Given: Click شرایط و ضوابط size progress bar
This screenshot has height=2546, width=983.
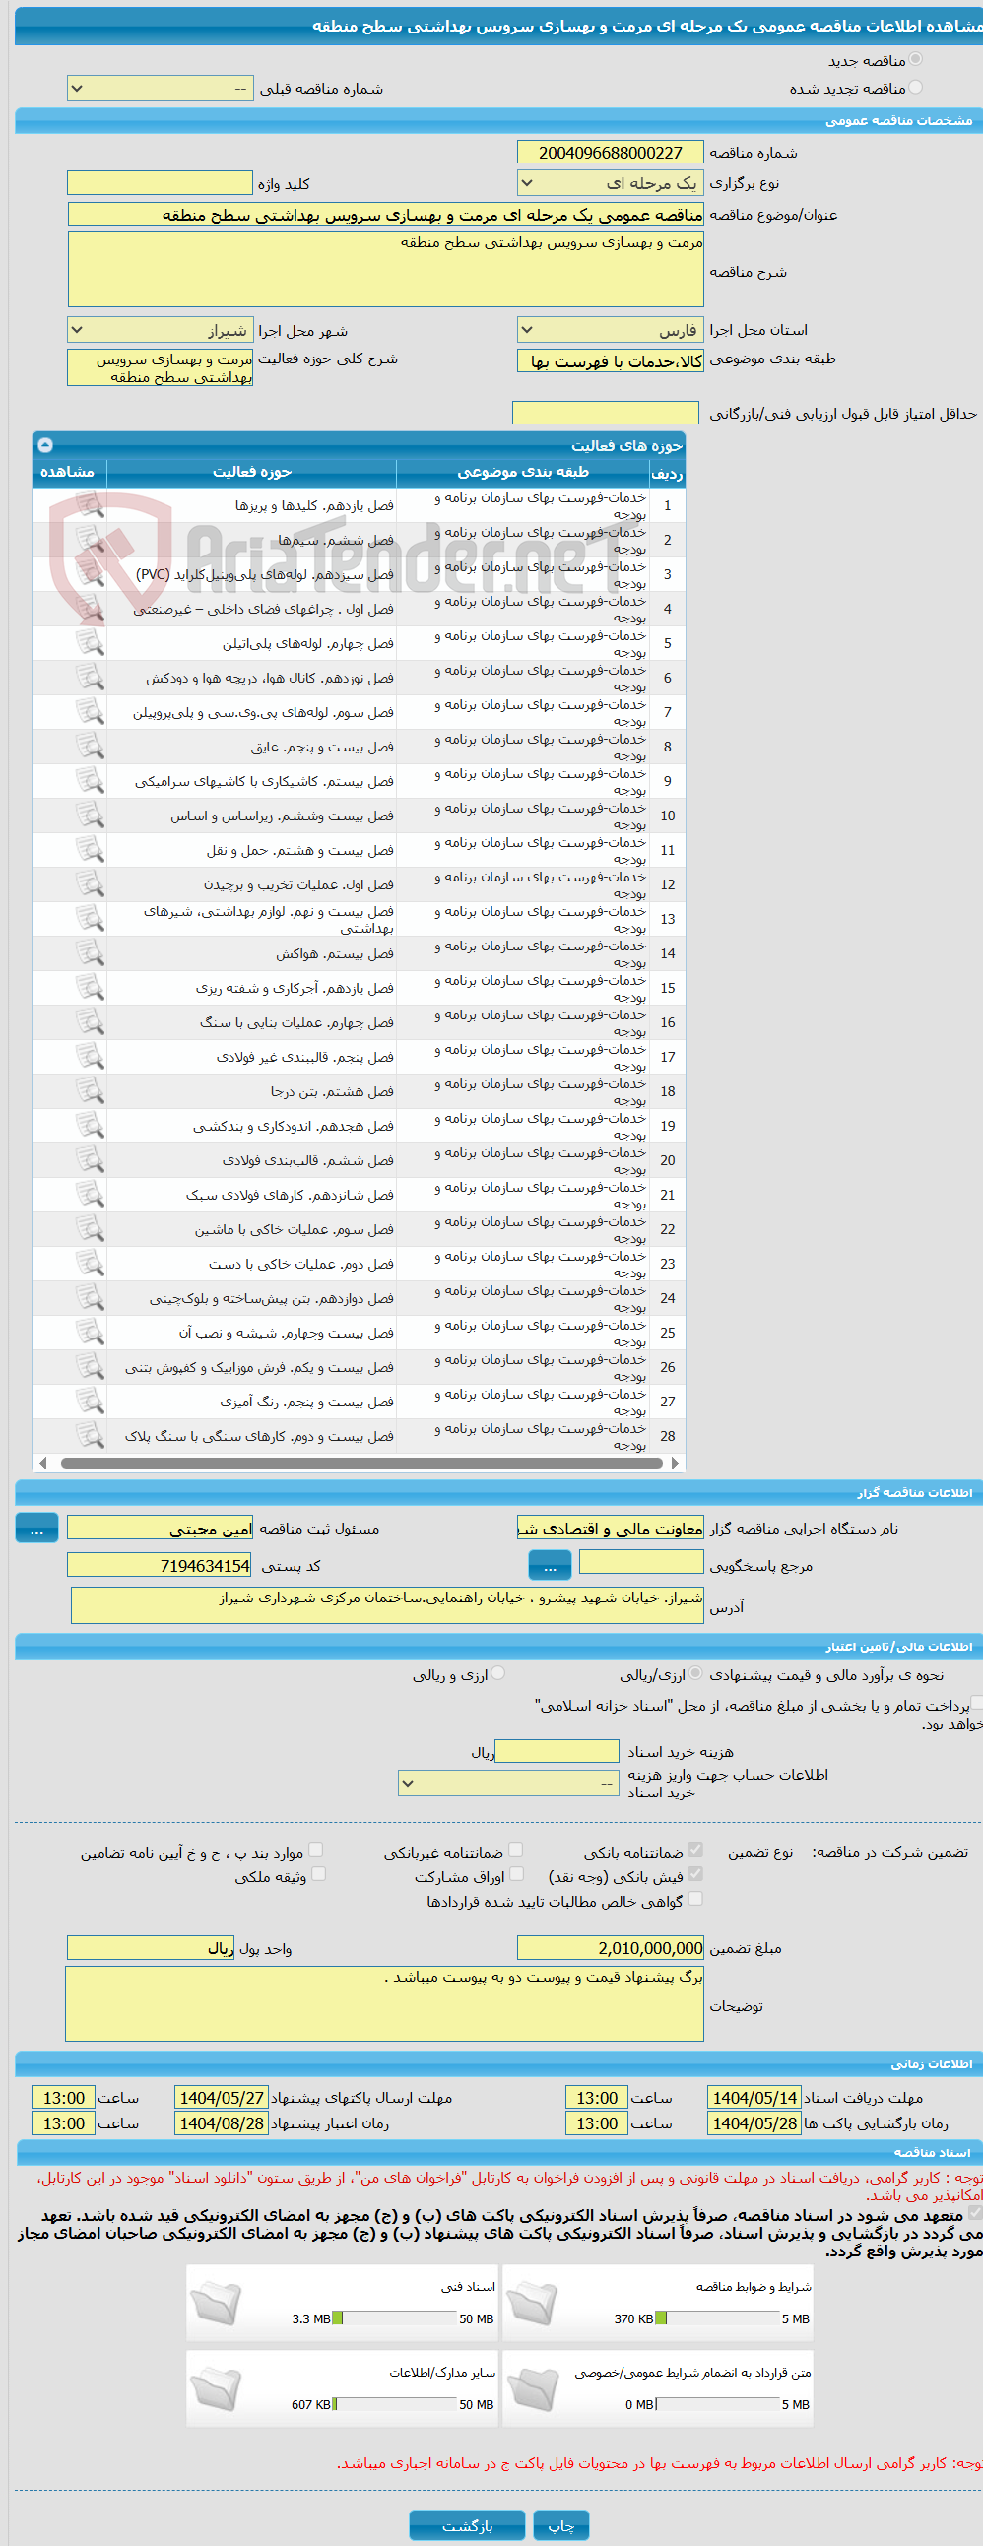Looking at the screenshot, I should pos(717,2318).
